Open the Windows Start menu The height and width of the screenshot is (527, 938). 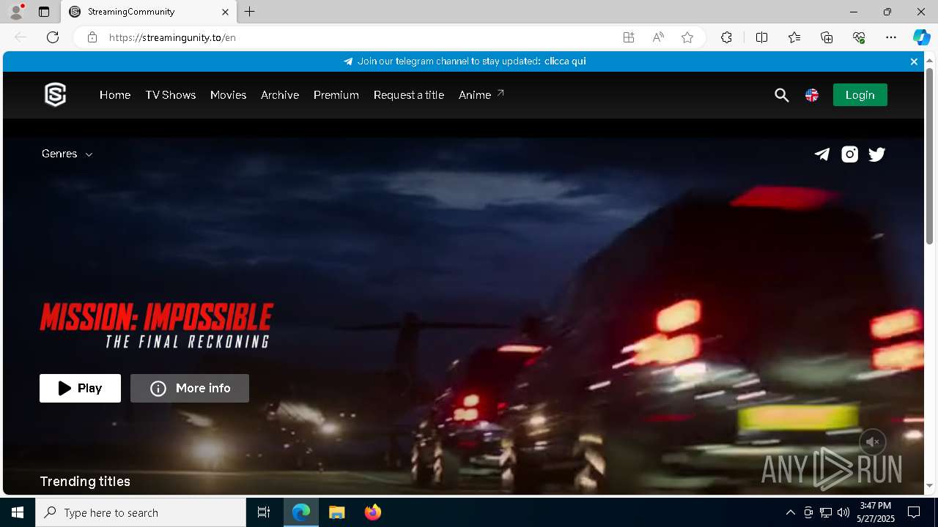tap(18, 512)
